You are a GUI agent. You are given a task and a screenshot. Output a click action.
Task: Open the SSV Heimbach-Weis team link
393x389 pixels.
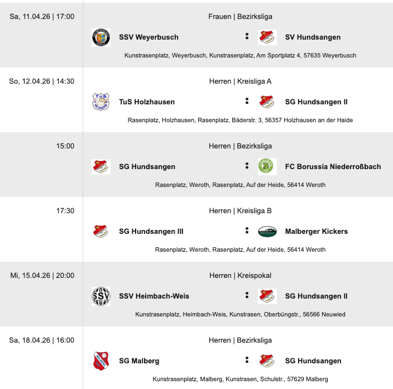click(x=154, y=296)
